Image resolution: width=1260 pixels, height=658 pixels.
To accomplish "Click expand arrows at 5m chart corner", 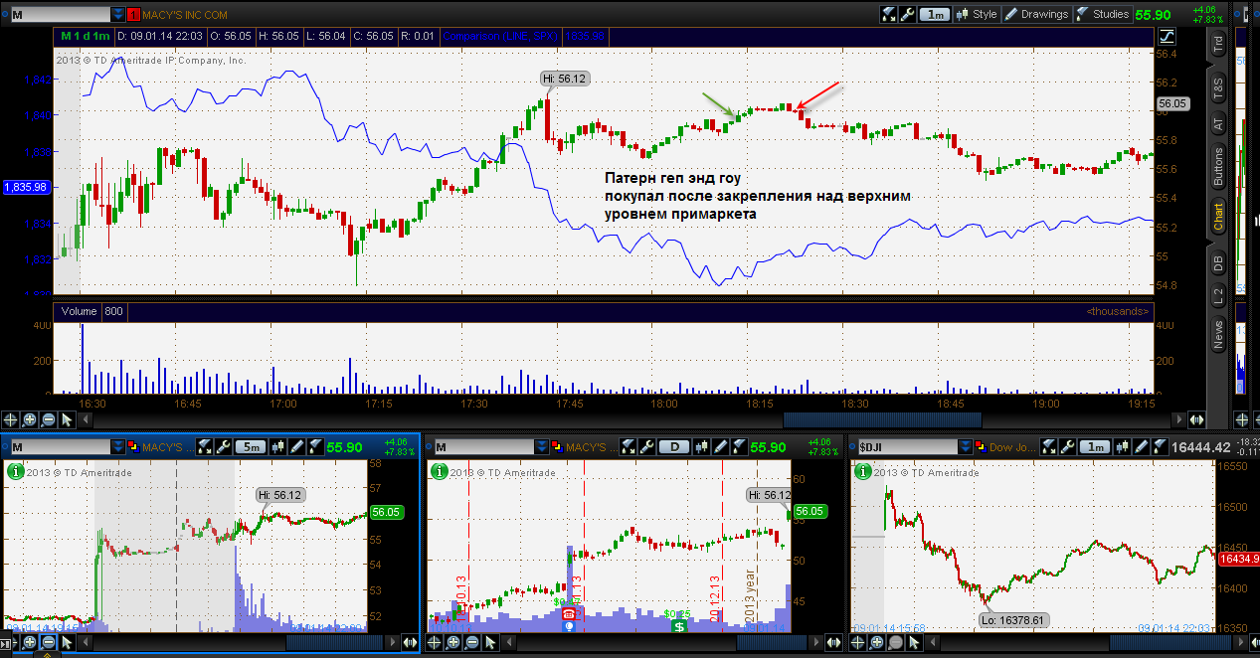I will coord(410,642).
